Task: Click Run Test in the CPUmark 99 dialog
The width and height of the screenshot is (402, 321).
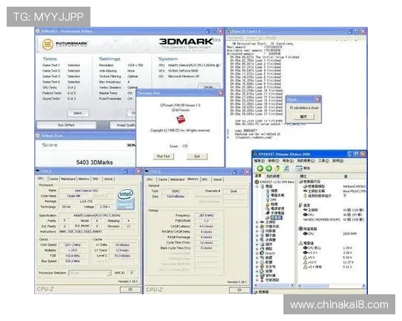Action: tap(163, 156)
